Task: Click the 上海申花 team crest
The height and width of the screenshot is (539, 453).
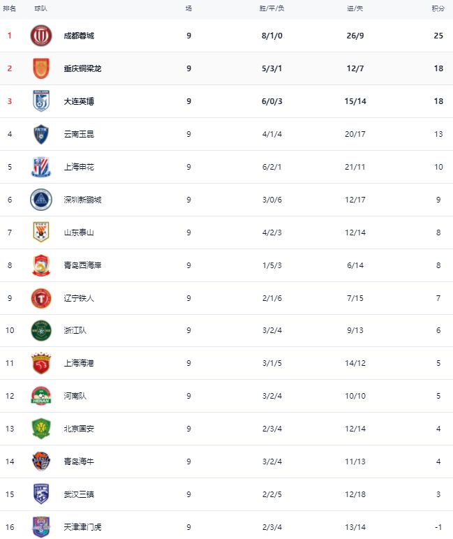Action: point(41,167)
